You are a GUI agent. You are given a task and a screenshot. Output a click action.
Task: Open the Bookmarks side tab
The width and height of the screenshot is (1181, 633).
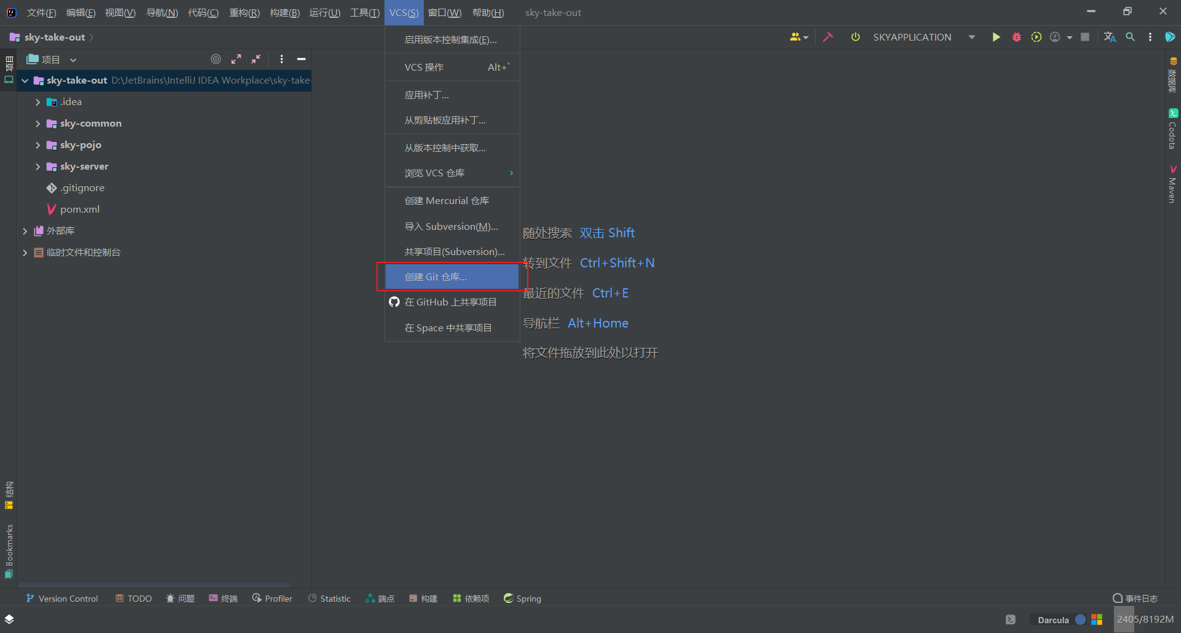point(9,551)
